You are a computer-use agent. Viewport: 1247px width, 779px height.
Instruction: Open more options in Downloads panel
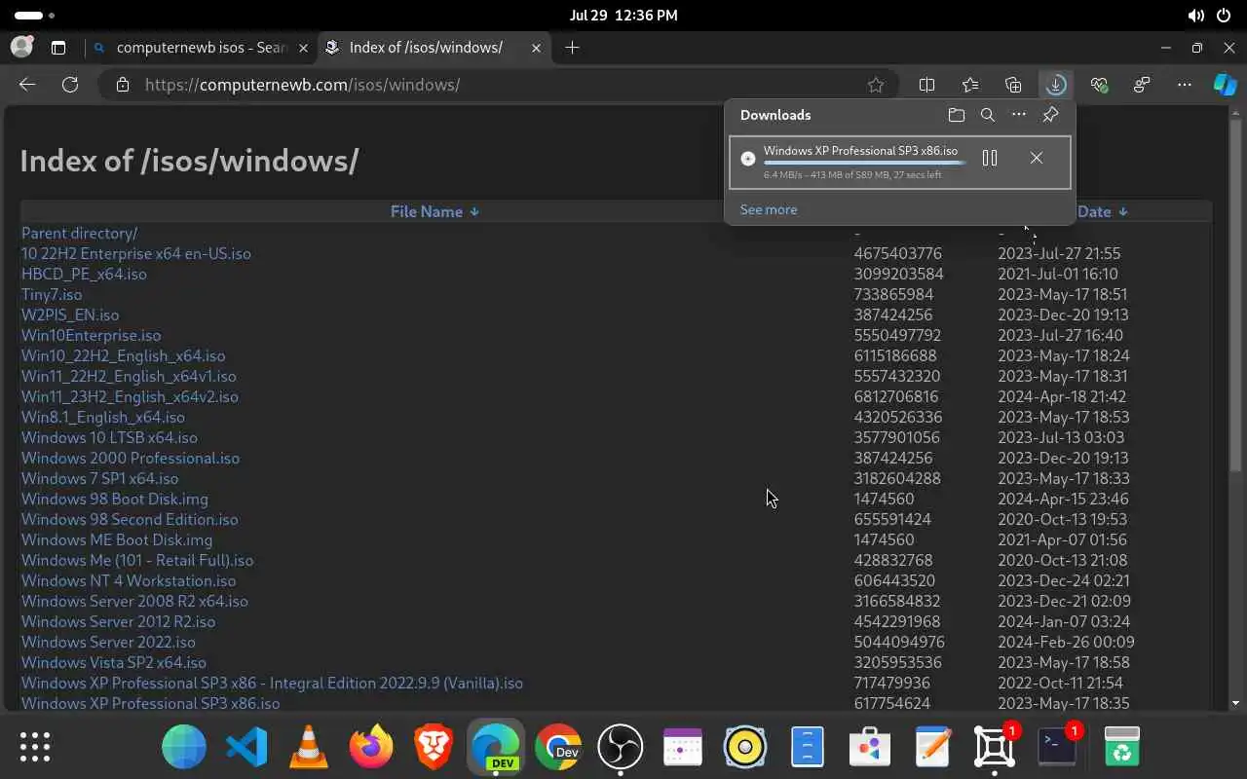(x=1018, y=115)
